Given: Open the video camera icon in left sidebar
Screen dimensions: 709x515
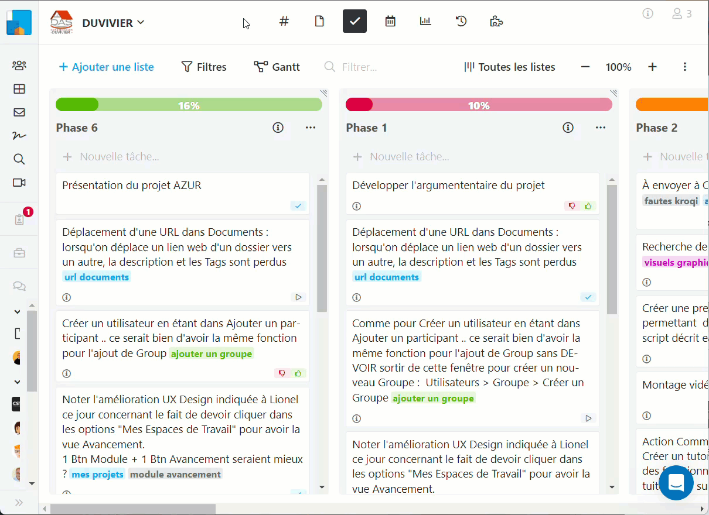Looking at the screenshot, I should tap(19, 183).
